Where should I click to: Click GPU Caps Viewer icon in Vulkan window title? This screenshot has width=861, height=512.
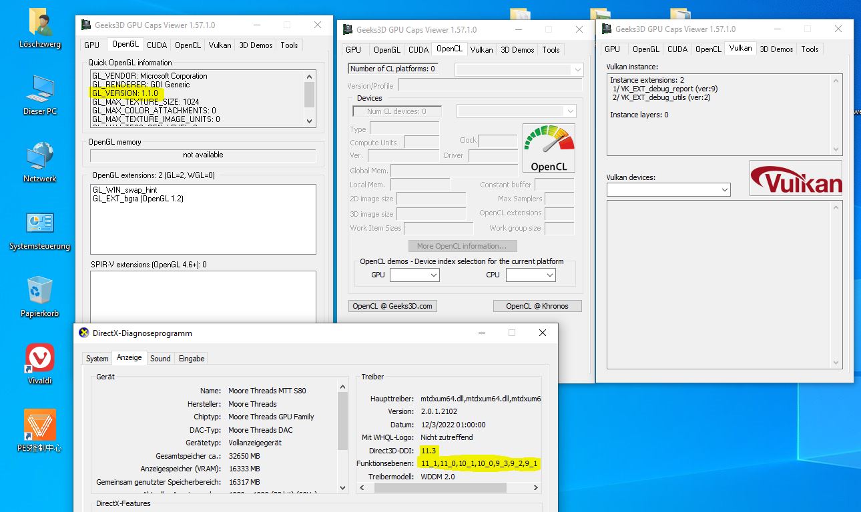click(x=606, y=29)
